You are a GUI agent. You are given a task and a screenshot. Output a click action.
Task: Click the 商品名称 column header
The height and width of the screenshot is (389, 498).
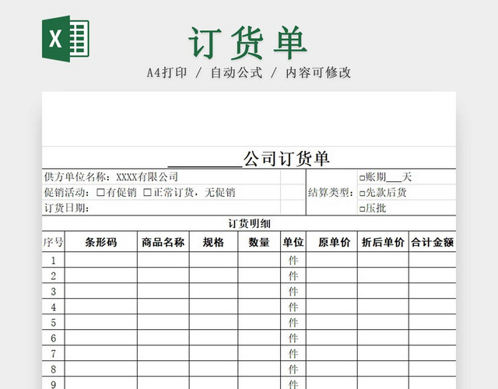point(163,242)
